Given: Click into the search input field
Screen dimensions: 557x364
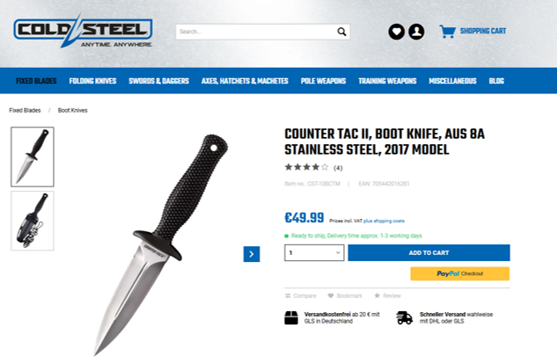Looking at the screenshot, I should (x=256, y=32).
